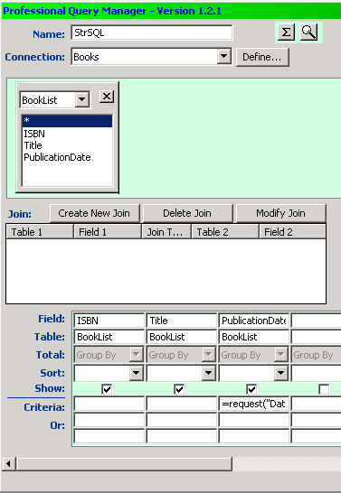The width and height of the screenshot is (341, 493).
Task: Click the empty fourth column Field box
Action: [x=316, y=321]
